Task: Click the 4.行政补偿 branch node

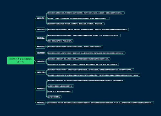Action: (41, 47)
